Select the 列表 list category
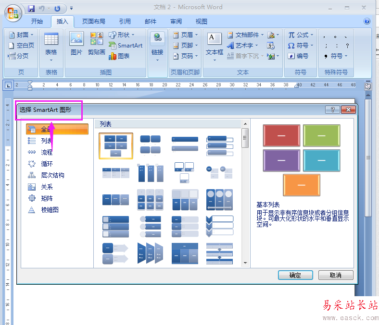The image size is (379, 325). 57,141
